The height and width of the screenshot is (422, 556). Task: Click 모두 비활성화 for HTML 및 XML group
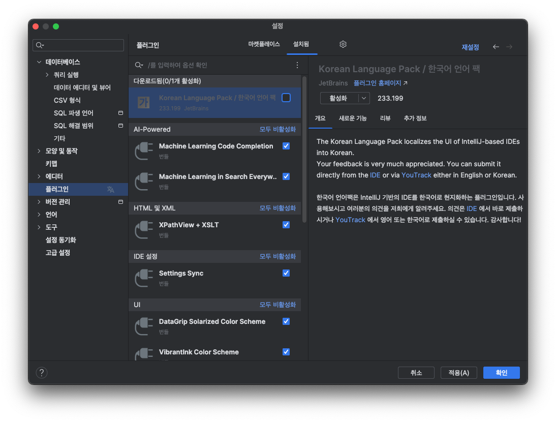pos(277,208)
